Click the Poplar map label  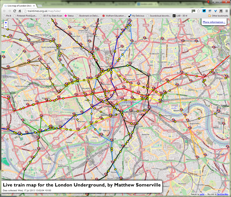coord(220,95)
